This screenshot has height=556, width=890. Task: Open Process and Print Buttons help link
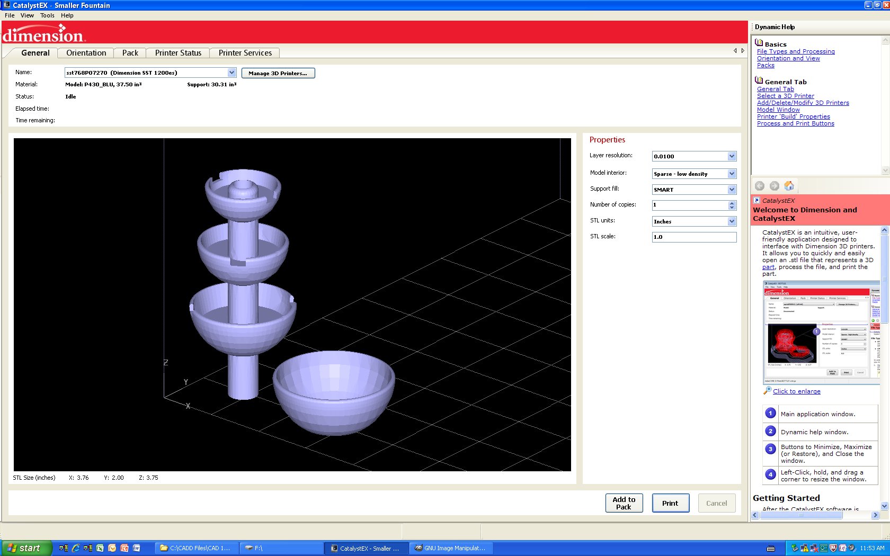(796, 123)
